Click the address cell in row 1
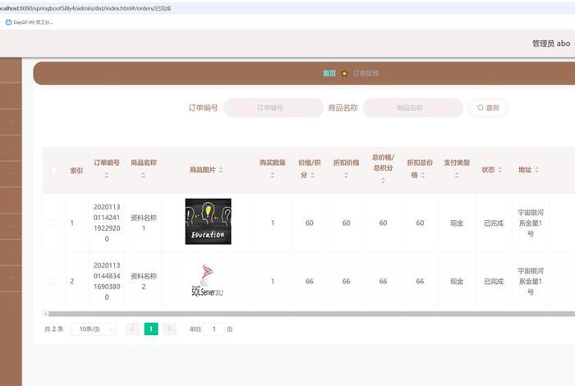Image resolution: width=575 pixels, height=386 pixels. tap(531, 223)
